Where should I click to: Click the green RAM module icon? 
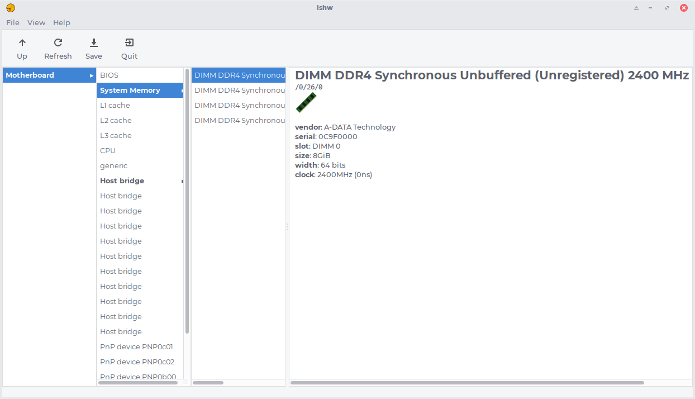point(306,103)
